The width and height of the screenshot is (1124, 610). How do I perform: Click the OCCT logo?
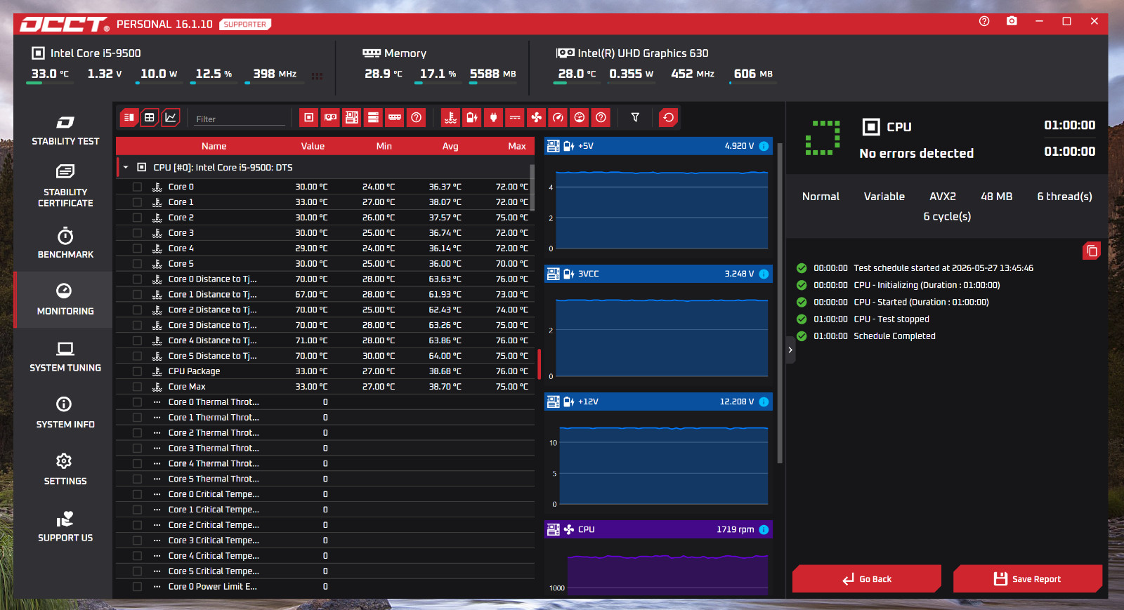click(65, 25)
